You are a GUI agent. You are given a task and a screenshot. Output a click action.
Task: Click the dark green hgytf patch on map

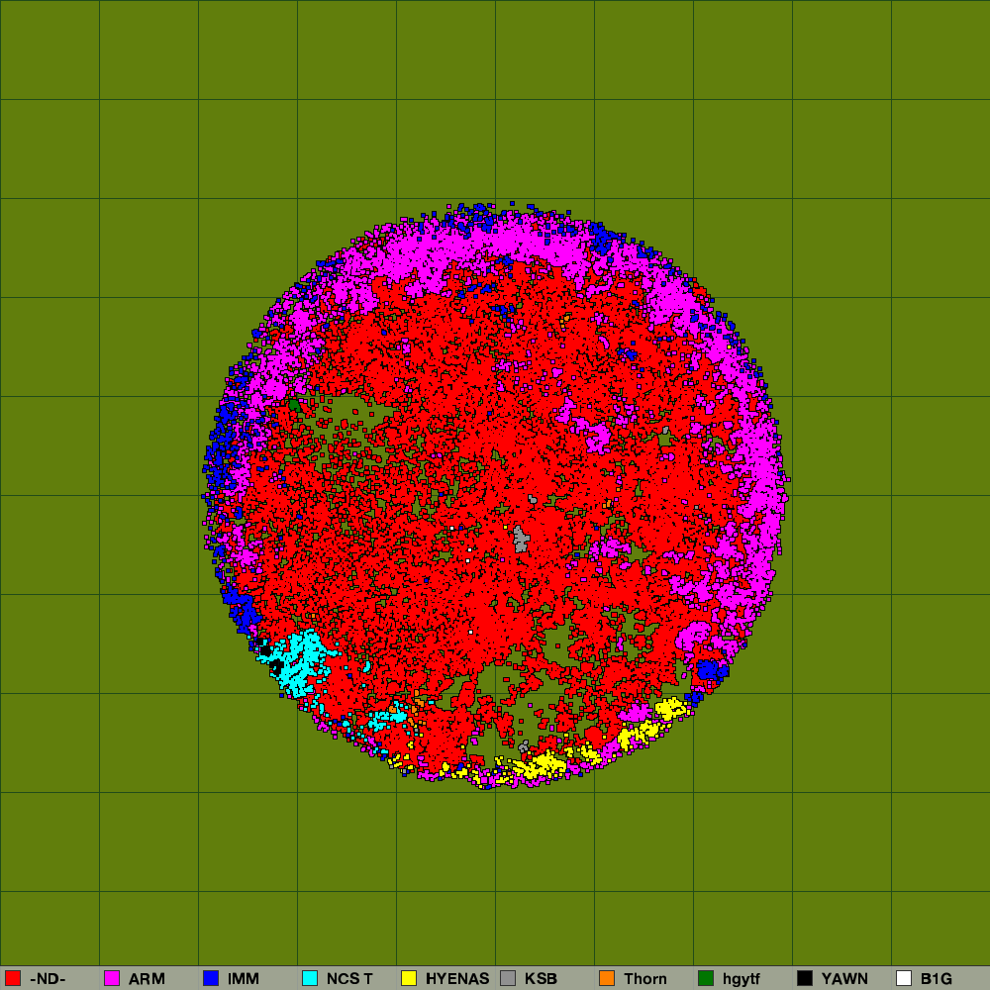[294, 405]
